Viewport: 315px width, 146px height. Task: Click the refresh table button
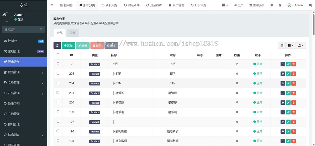coord(57,46)
